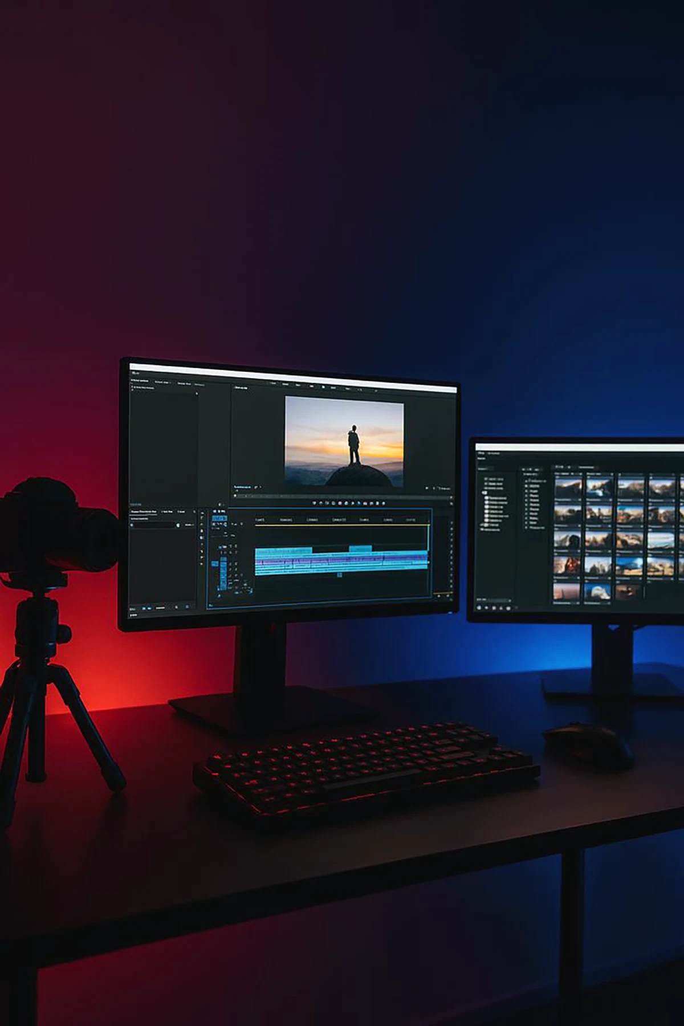Select the short cyan clip on the upper track
The height and width of the screenshot is (1026, 684).
tap(360, 549)
